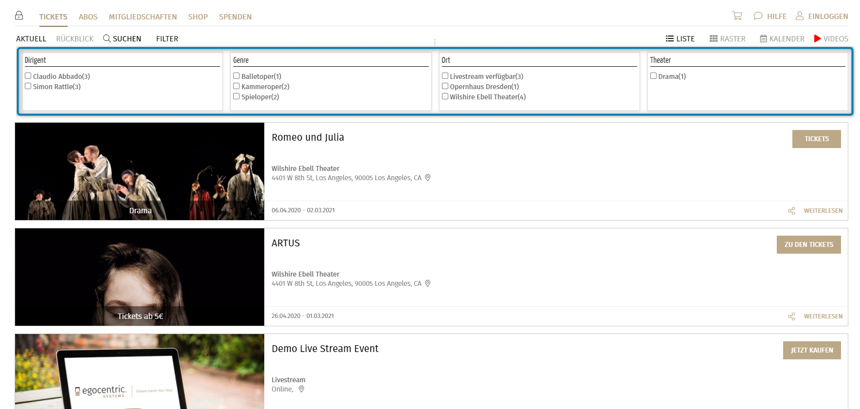Switch to Raster grid view
The image size is (860, 409).
coord(727,39)
